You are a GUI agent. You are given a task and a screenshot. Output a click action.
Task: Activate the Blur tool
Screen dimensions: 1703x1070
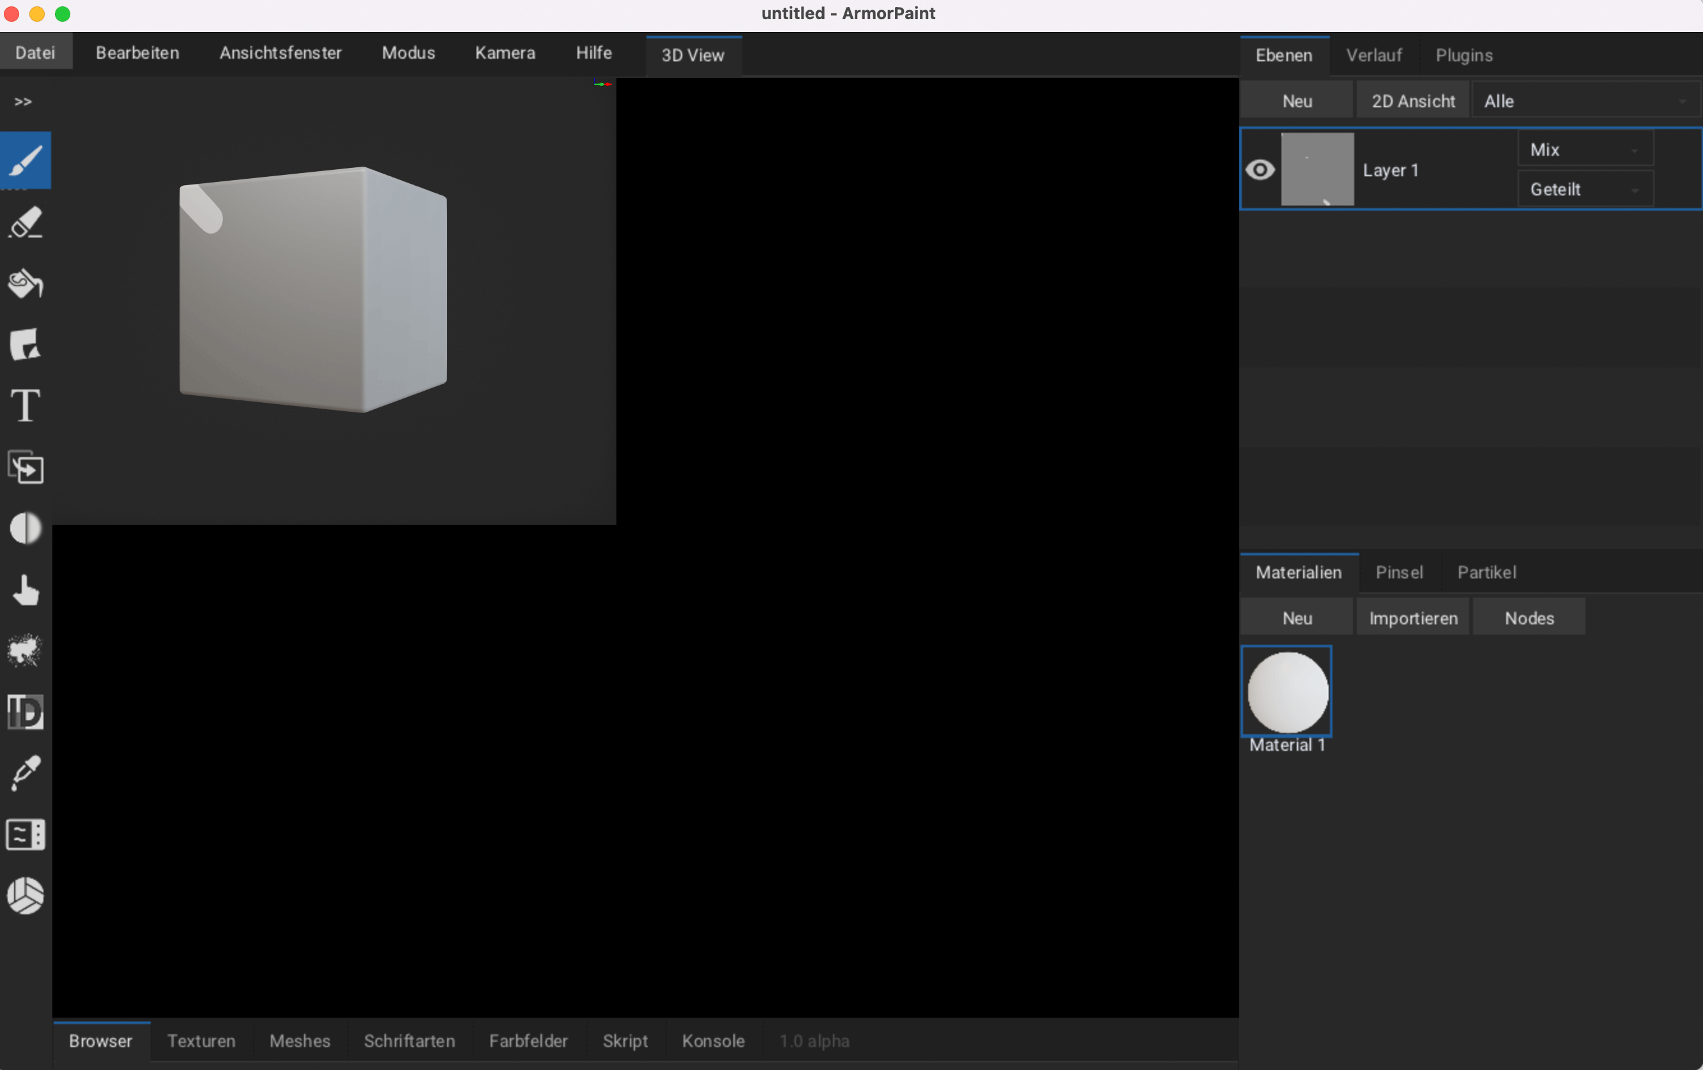coord(26,529)
